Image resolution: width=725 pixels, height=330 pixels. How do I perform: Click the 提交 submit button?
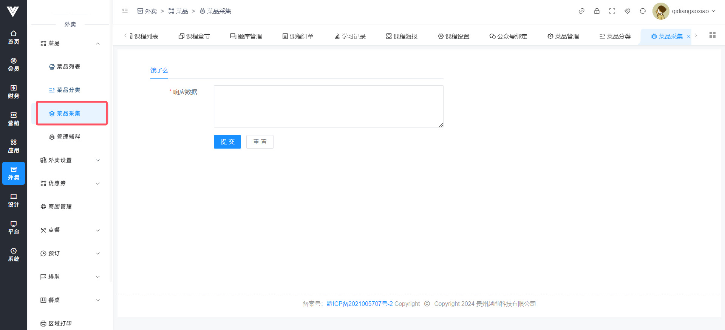point(227,142)
